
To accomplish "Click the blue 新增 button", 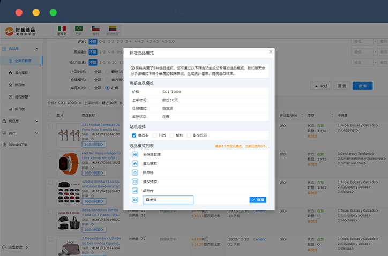I will click(x=258, y=200).
